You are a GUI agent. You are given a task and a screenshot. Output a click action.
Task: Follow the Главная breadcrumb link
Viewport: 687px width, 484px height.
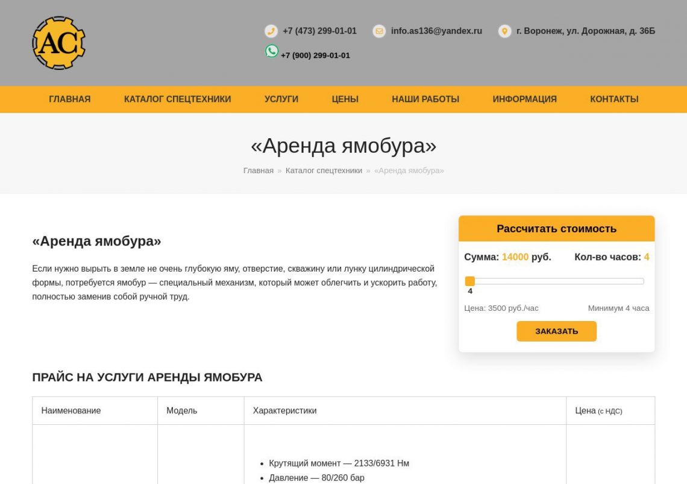(x=258, y=170)
